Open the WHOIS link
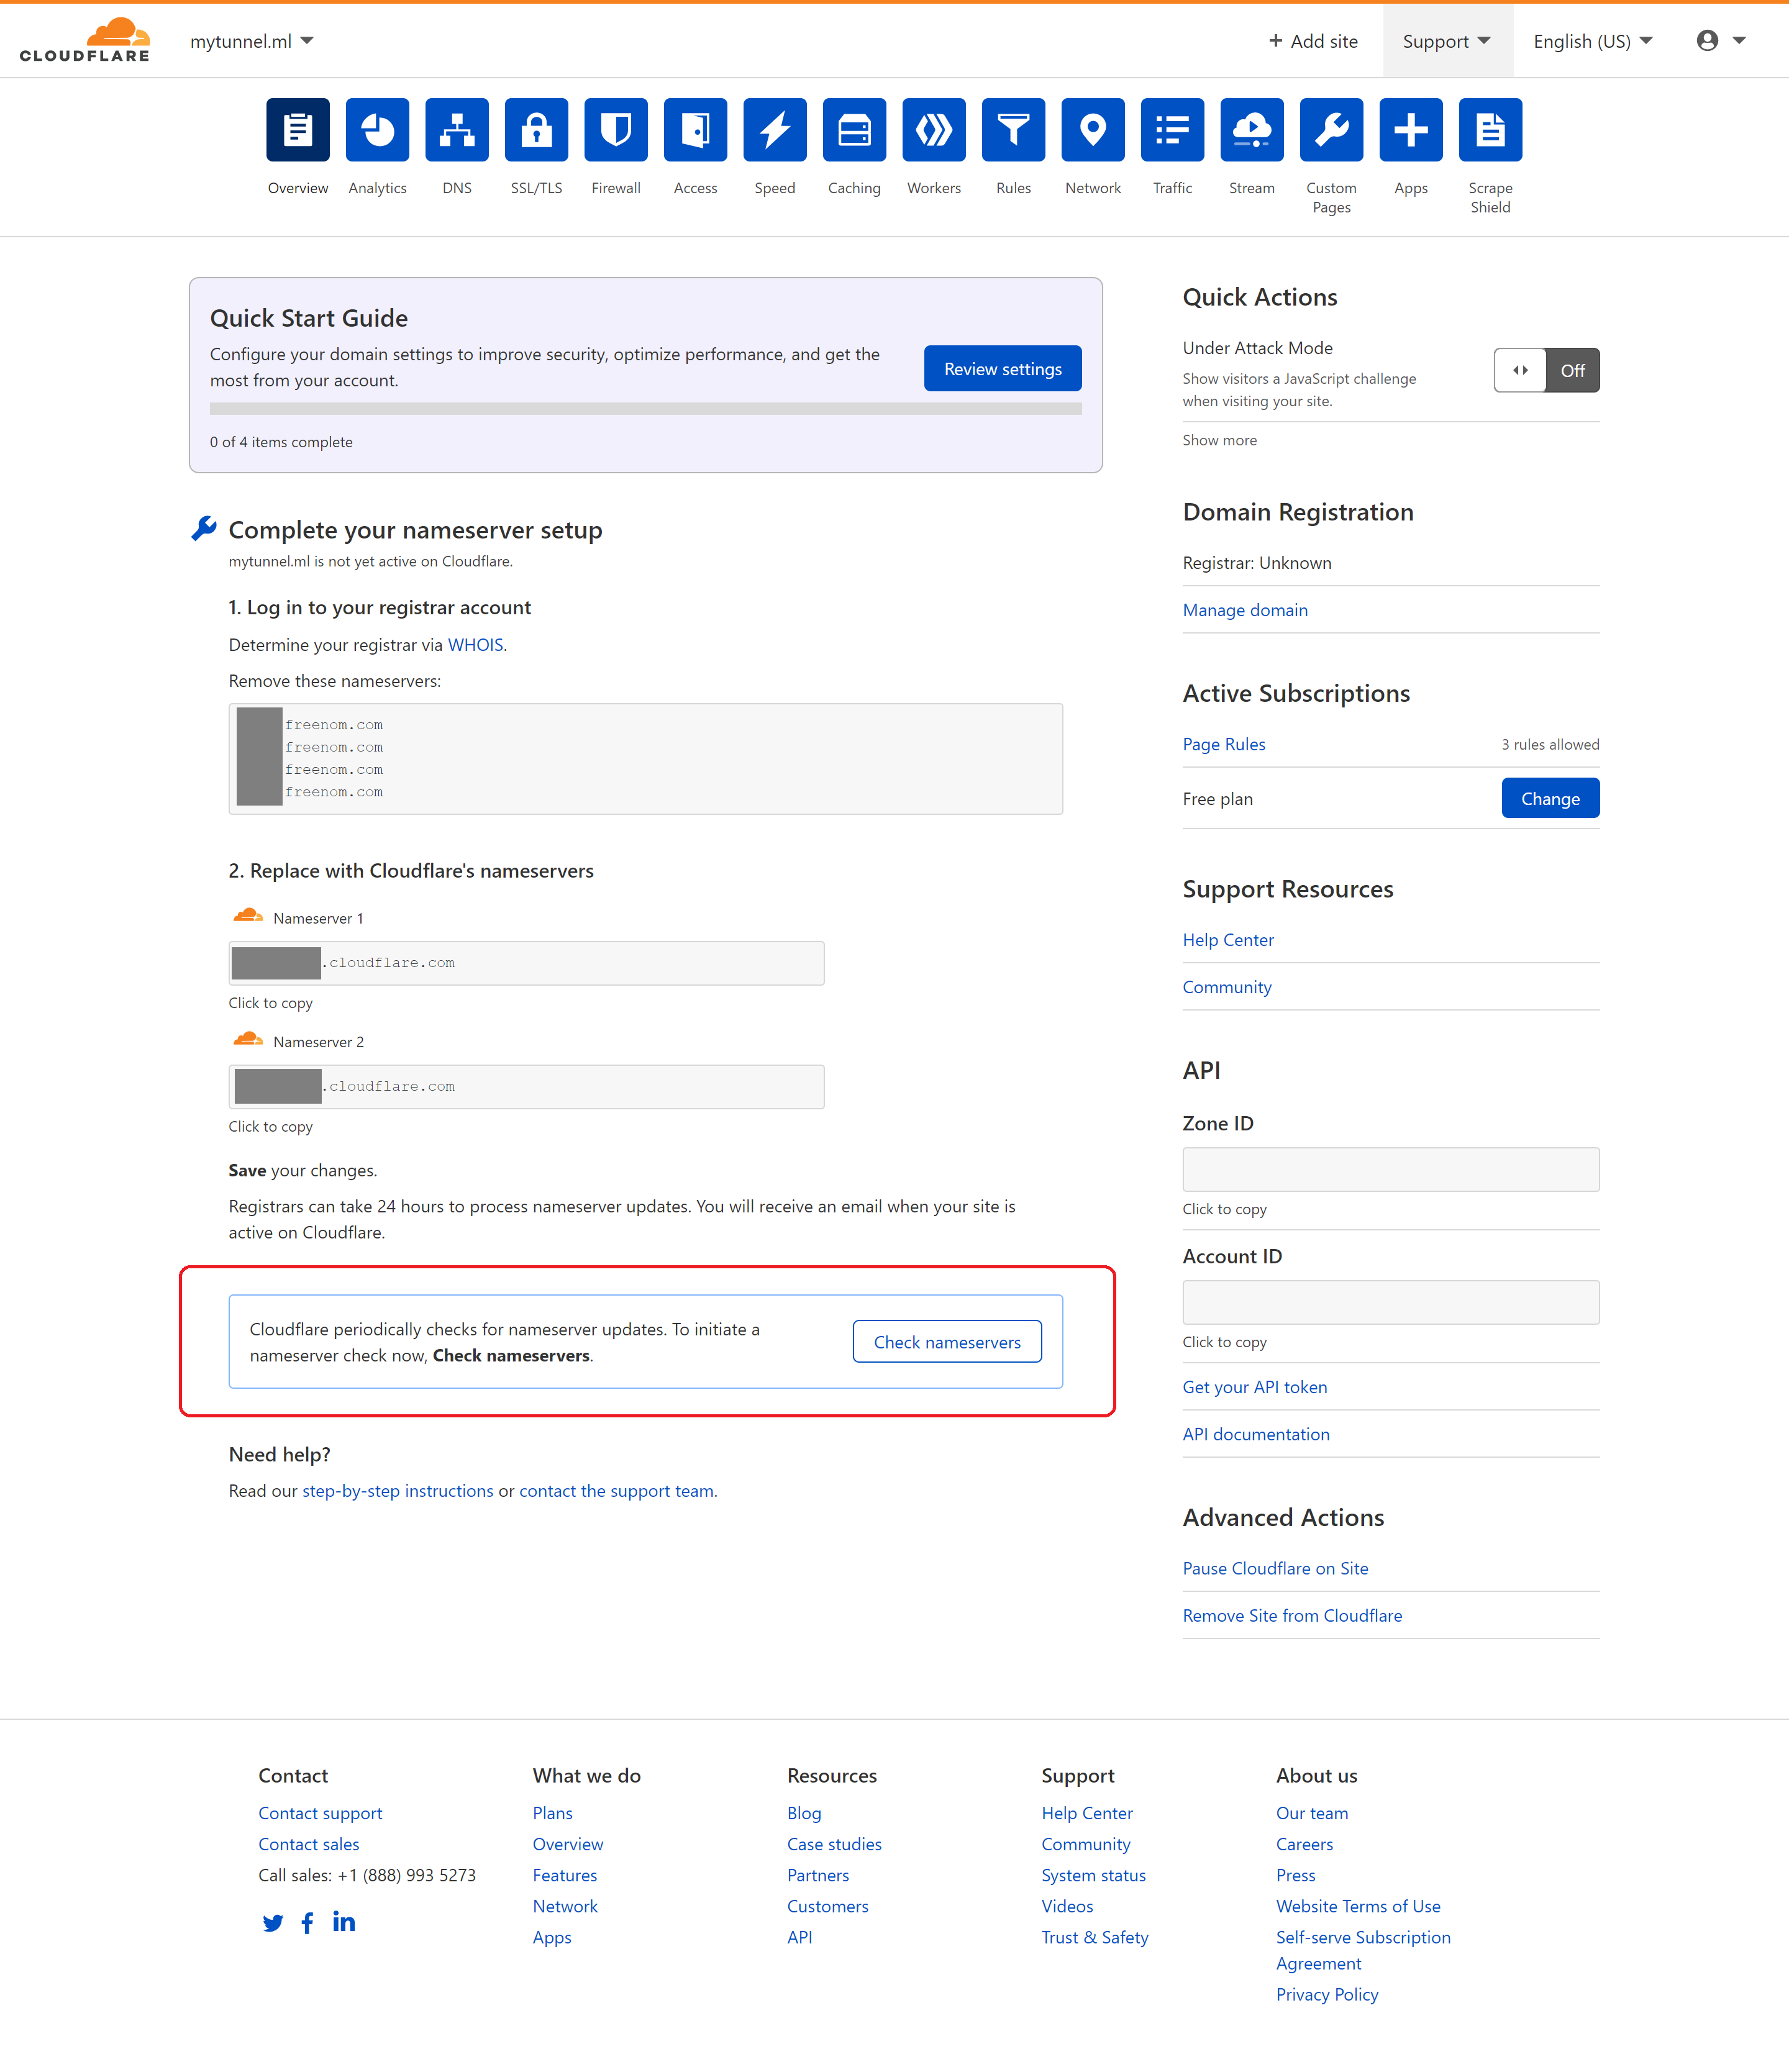1789x2072 pixels. pyautogui.click(x=475, y=645)
